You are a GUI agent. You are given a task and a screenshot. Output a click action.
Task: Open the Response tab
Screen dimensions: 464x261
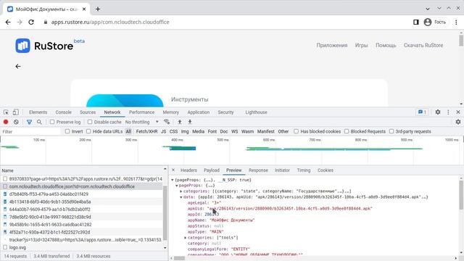point(258,170)
